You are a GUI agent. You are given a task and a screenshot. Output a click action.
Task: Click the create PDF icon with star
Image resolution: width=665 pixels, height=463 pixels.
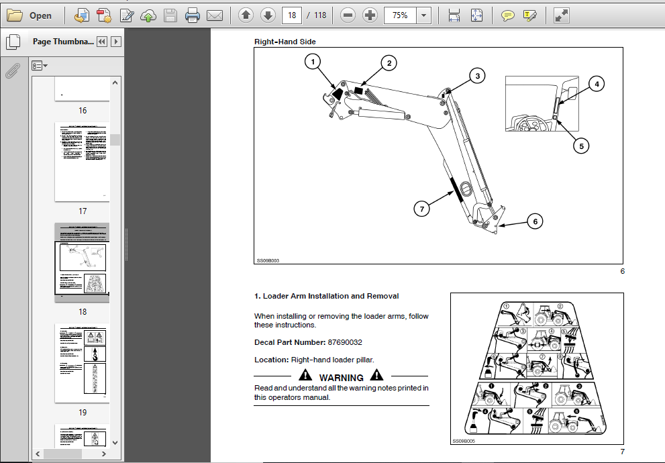104,15
